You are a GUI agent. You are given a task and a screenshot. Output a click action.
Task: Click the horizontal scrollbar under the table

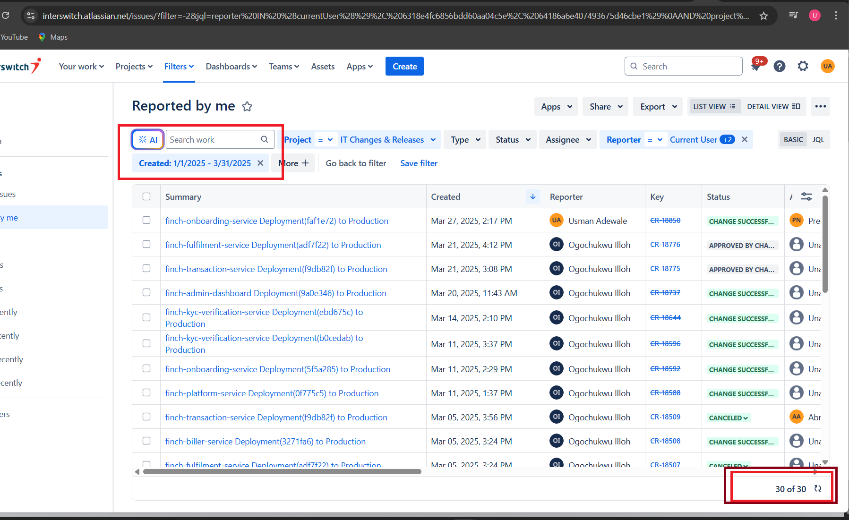[282, 471]
